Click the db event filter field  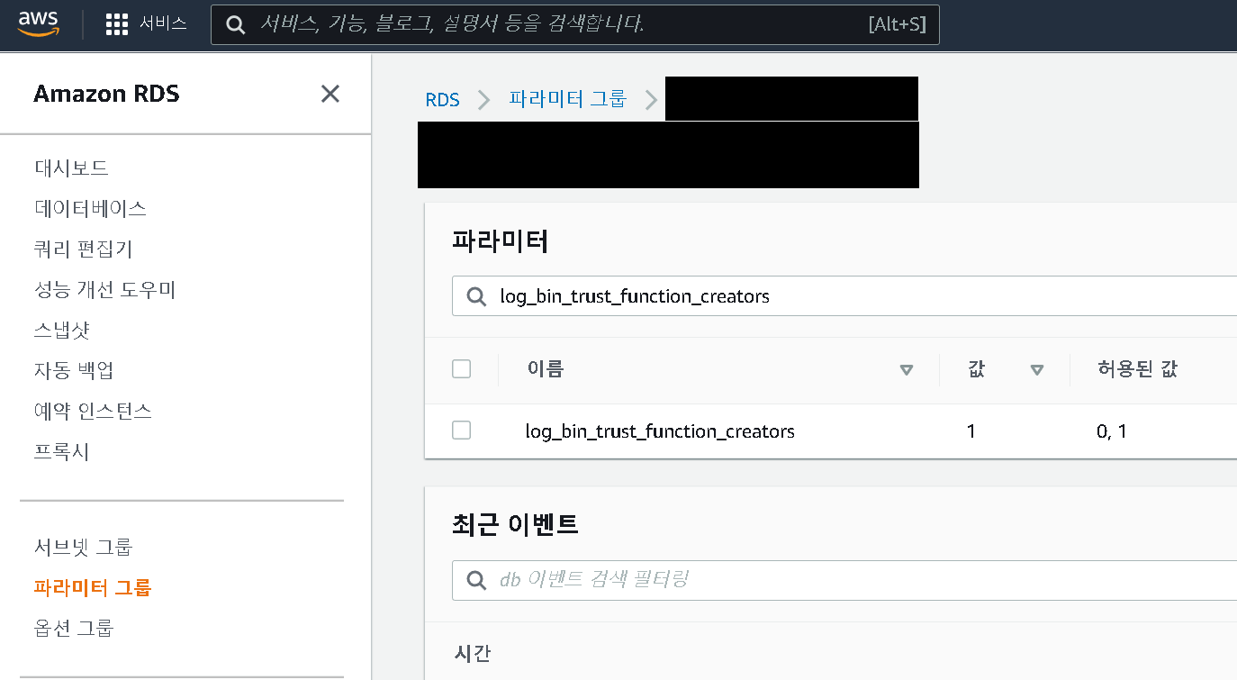844,579
